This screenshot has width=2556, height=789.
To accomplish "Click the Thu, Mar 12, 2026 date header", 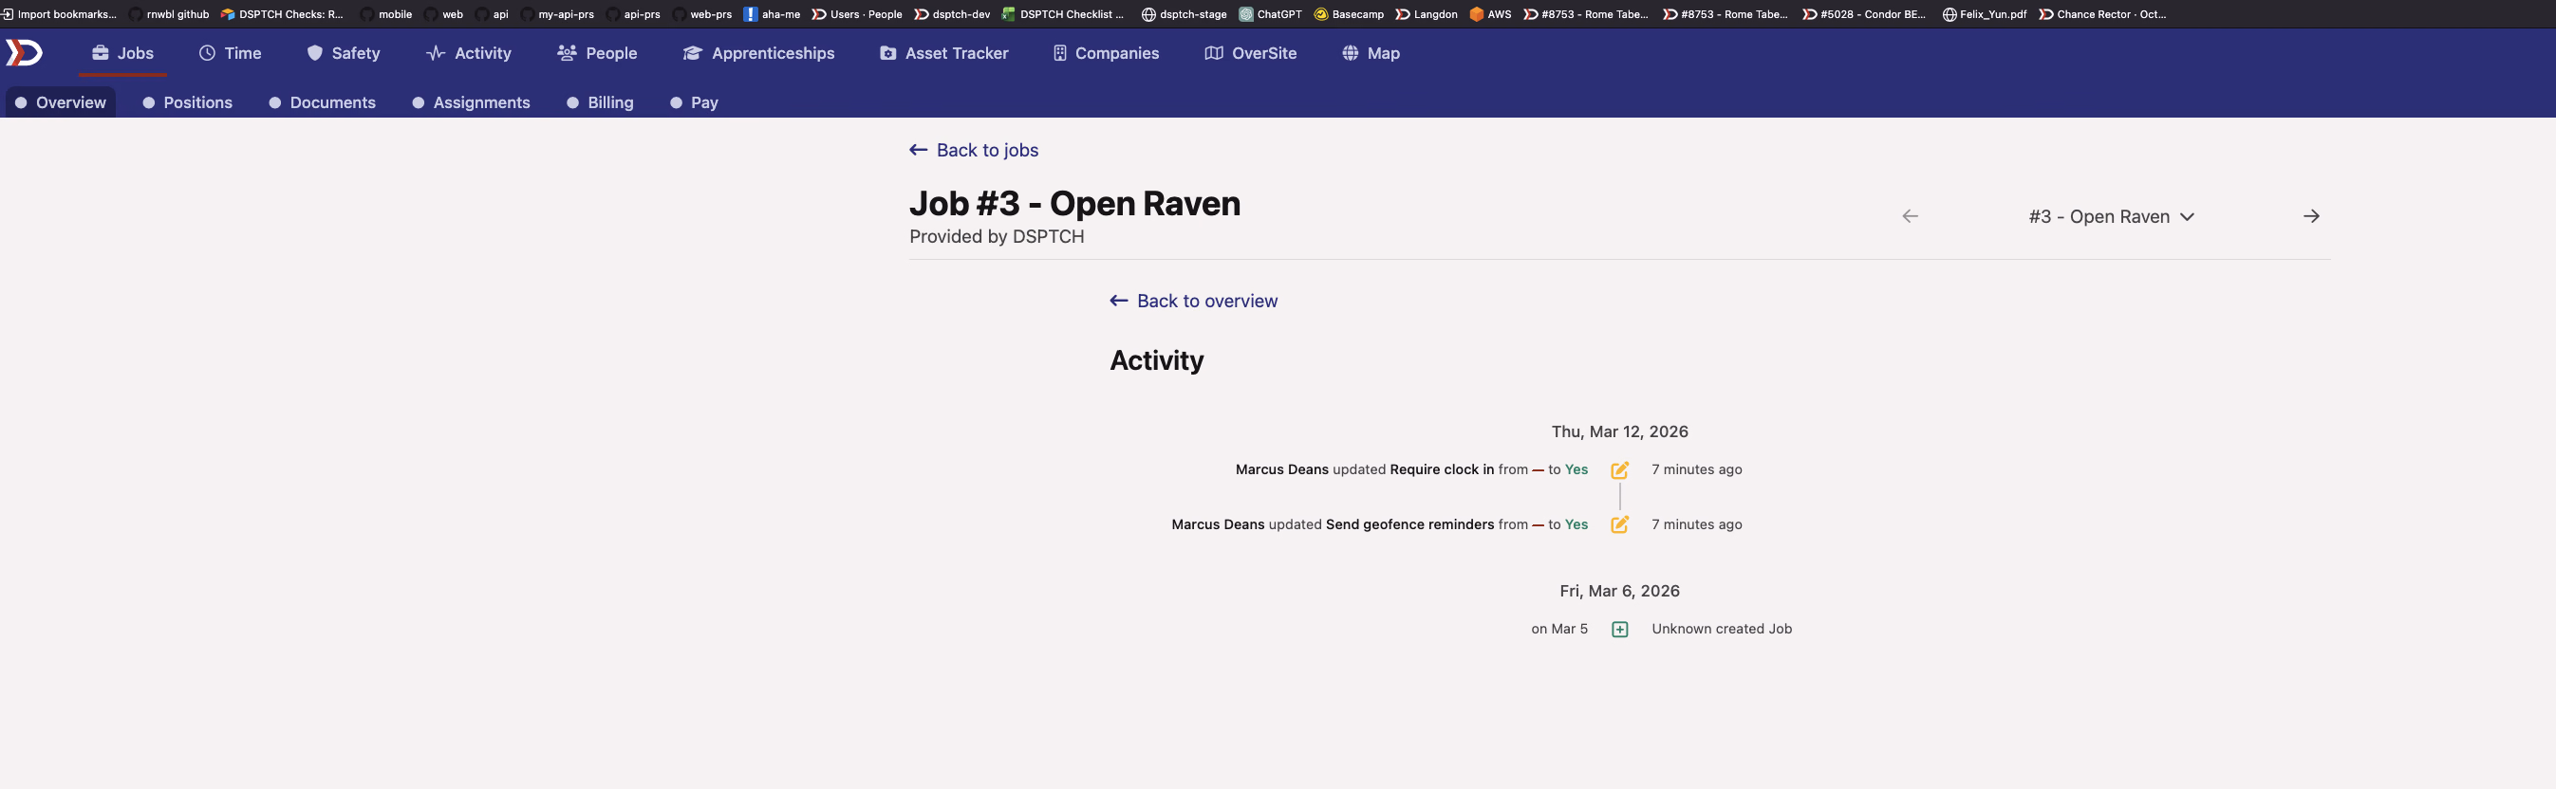I will [1619, 431].
